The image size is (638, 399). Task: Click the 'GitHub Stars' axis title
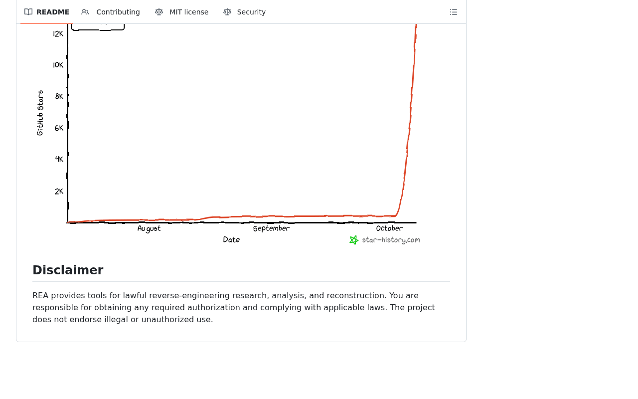[x=40, y=113]
